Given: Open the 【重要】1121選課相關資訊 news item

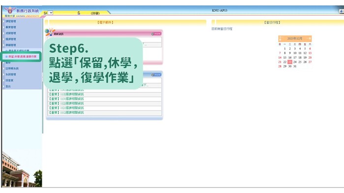Looking at the screenshot, I should coord(66,108).
